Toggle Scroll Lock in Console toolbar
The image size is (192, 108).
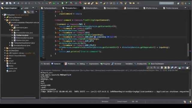[165, 67]
